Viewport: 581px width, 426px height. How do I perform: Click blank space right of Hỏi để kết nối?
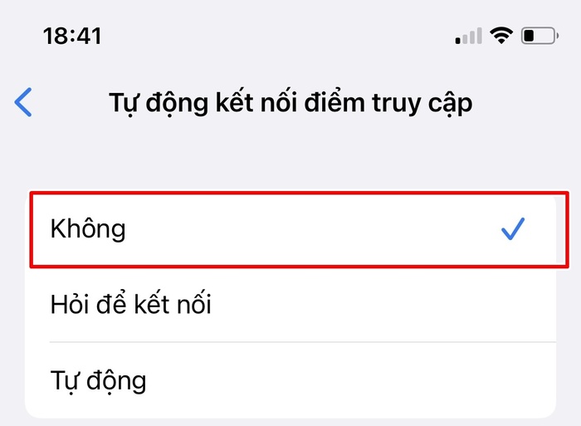pos(398,305)
